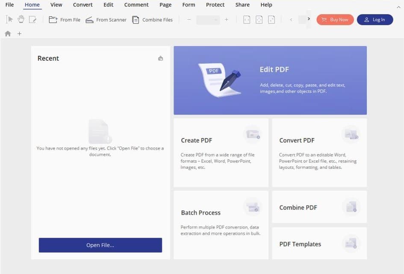Choose the Edit text tool icon

tap(33, 20)
